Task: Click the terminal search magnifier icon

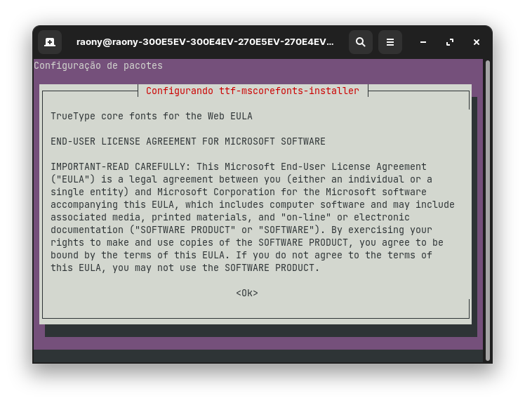Action: [x=360, y=42]
